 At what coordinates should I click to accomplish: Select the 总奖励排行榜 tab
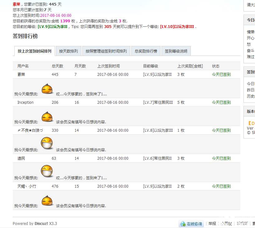[146, 51]
